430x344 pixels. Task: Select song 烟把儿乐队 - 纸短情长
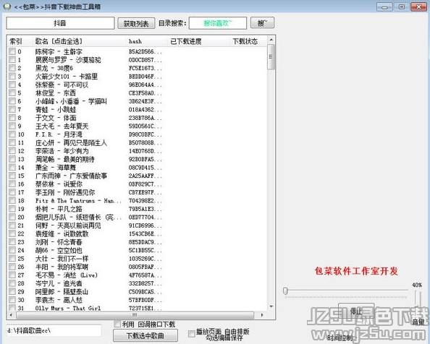pyautogui.click(x=78, y=217)
